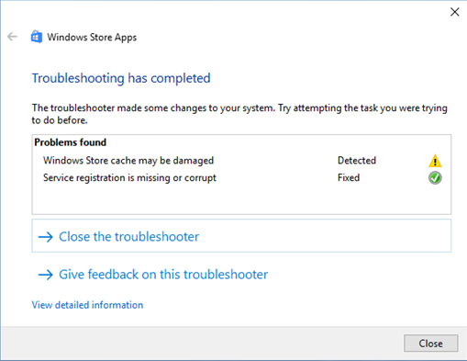
Task: Select Close the troubleshooter option
Action: coord(241,236)
